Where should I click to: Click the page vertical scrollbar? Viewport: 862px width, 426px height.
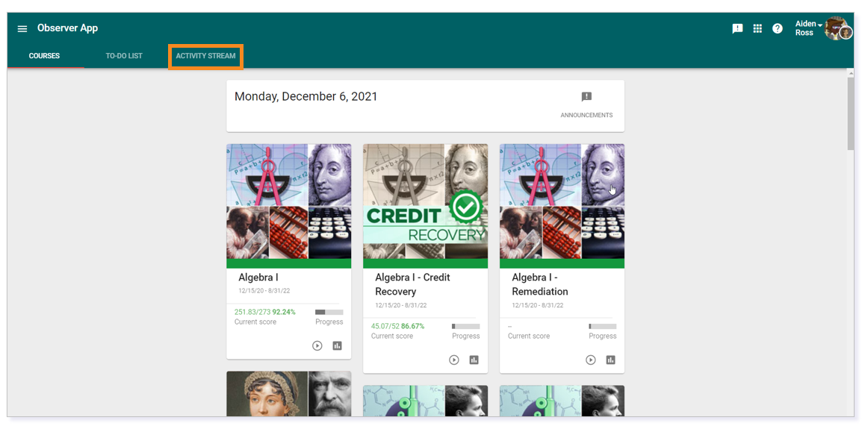(851, 242)
